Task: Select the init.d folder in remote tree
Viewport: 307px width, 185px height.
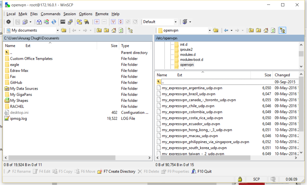Action: pos(184,44)
